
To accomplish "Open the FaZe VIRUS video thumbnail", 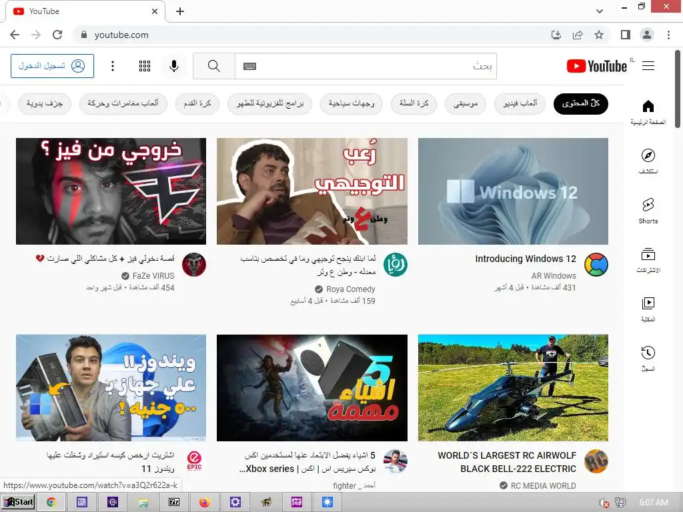I will 111,191.
